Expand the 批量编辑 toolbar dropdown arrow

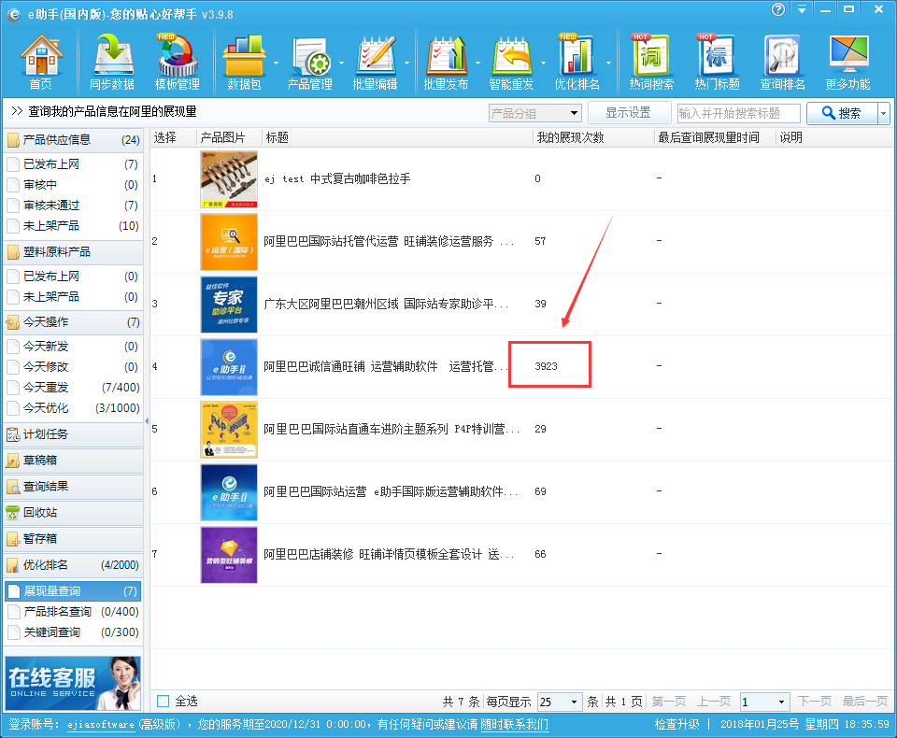tap(406, 63)
